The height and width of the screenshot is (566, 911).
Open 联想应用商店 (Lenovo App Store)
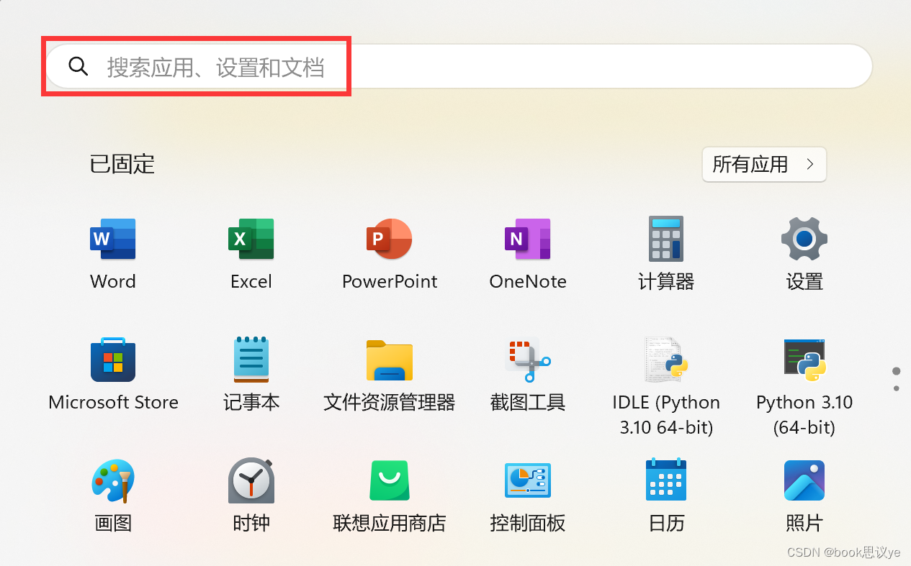click(389, 480)
